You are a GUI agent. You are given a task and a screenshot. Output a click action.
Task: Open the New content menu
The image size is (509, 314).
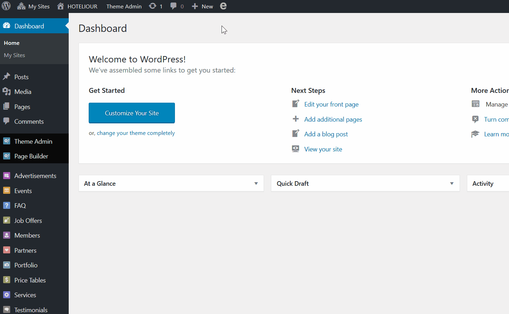(203, 6)
